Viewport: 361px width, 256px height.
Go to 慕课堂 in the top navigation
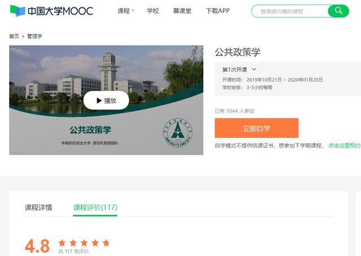[182, 11]
